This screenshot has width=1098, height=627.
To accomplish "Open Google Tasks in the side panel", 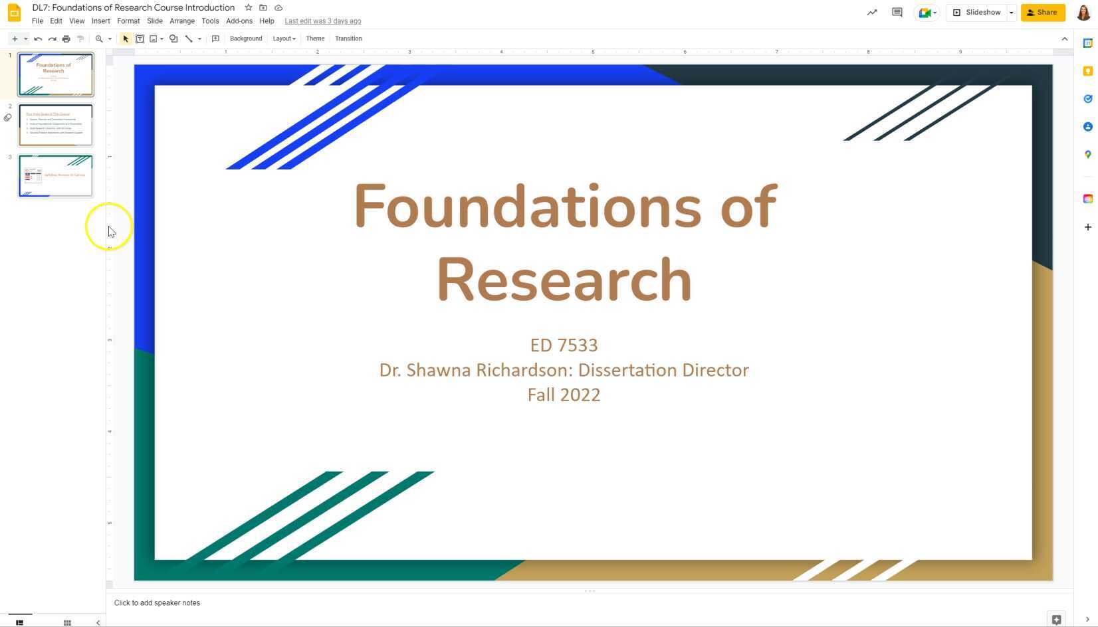I will (x=1088, y=98).
